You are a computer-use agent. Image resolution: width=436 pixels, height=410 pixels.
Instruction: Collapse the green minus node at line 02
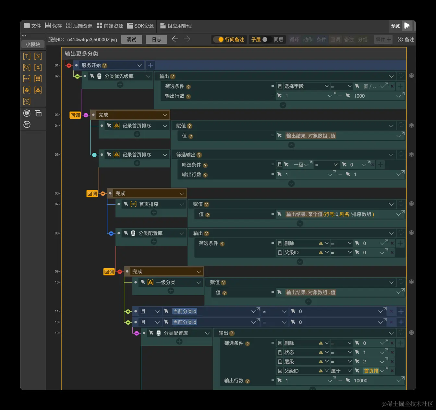coord(77,77)
